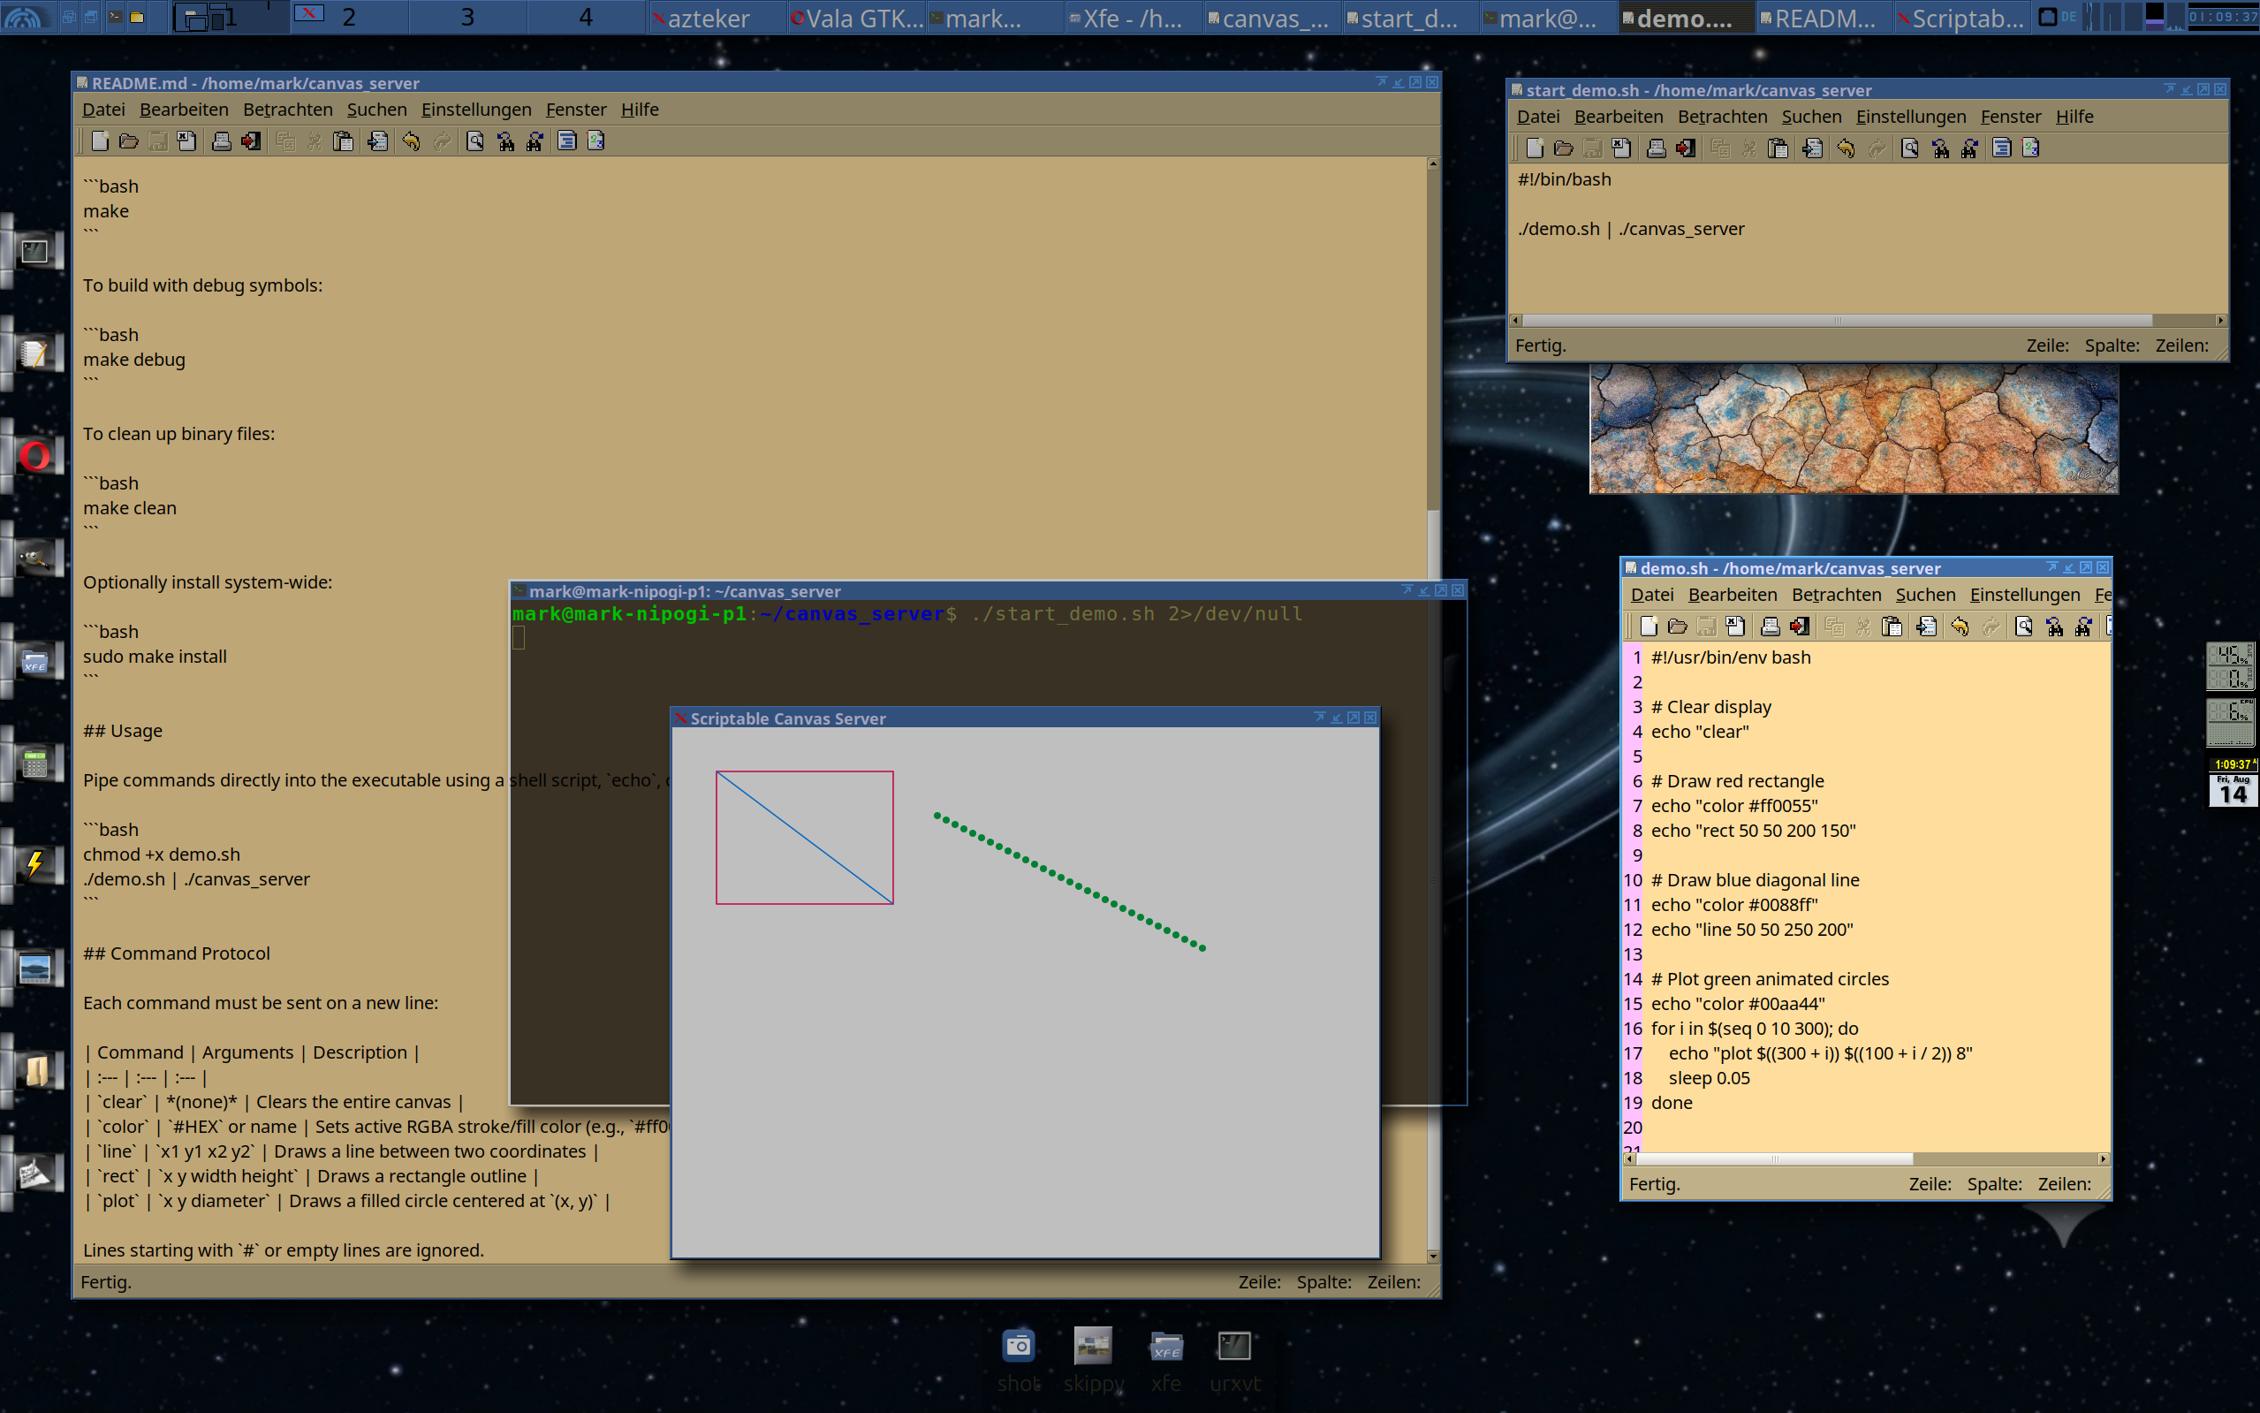Open Bearbeiten menu in README.md window
The width and height of the screenshot is (2260, 1413).
(x=184, y=110)
